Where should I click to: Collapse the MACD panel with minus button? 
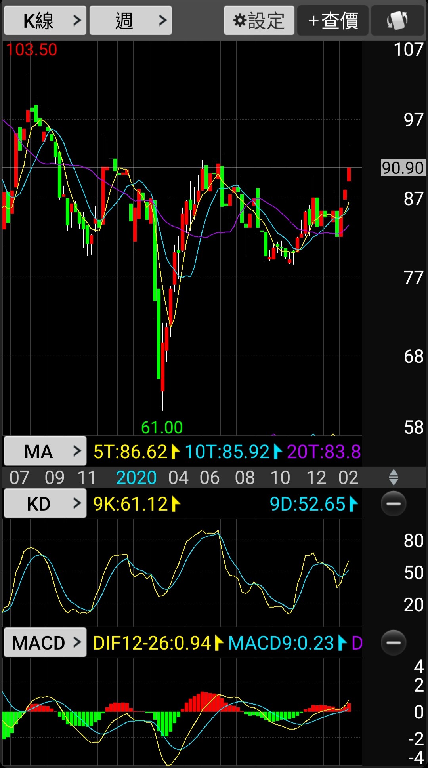[x=393, y=642]
